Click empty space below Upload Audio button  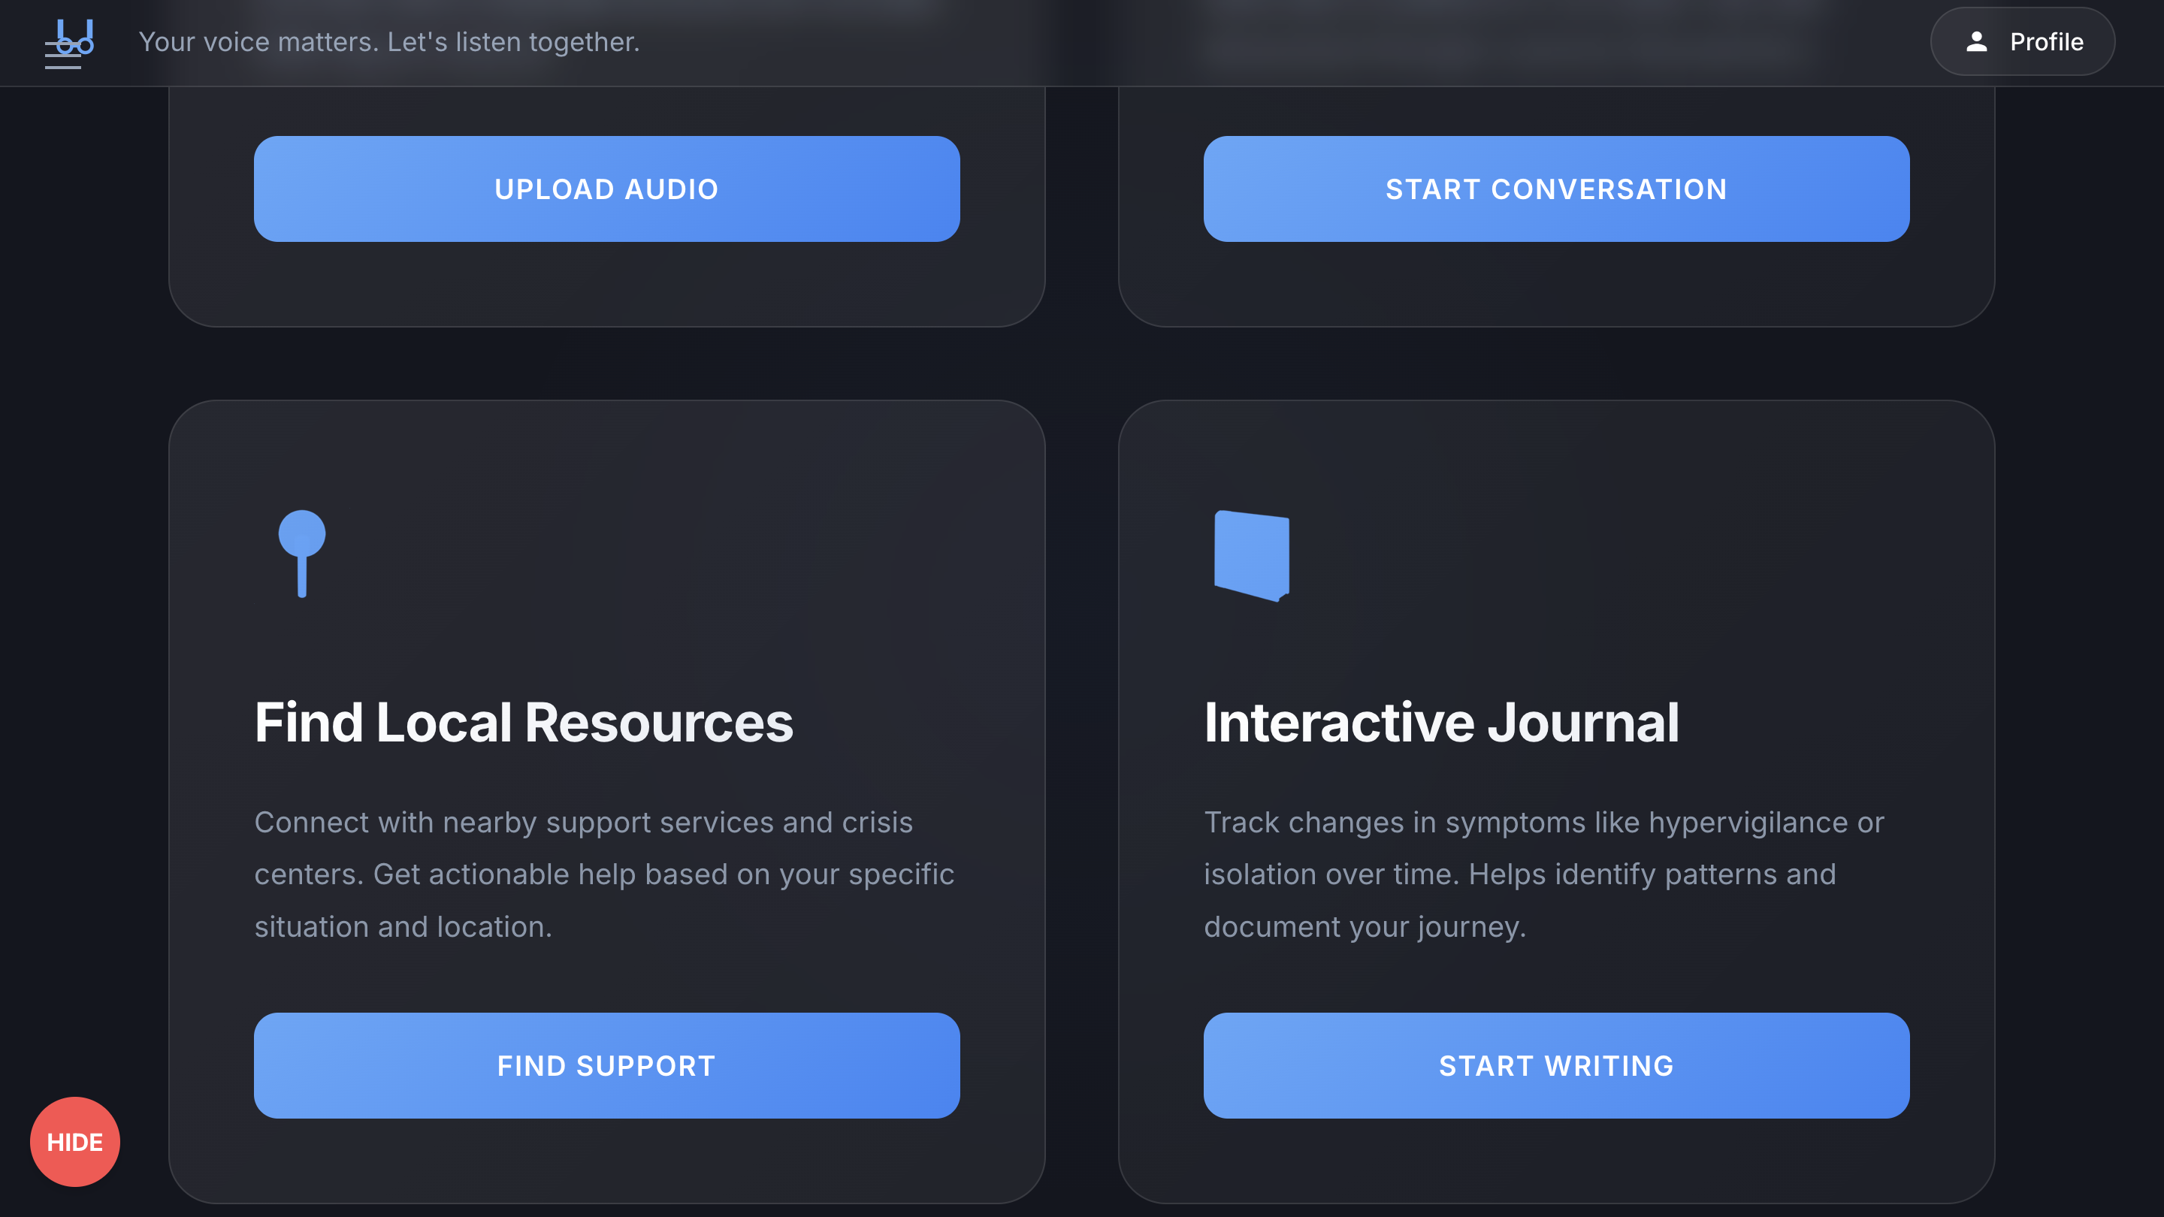[606, 284]
